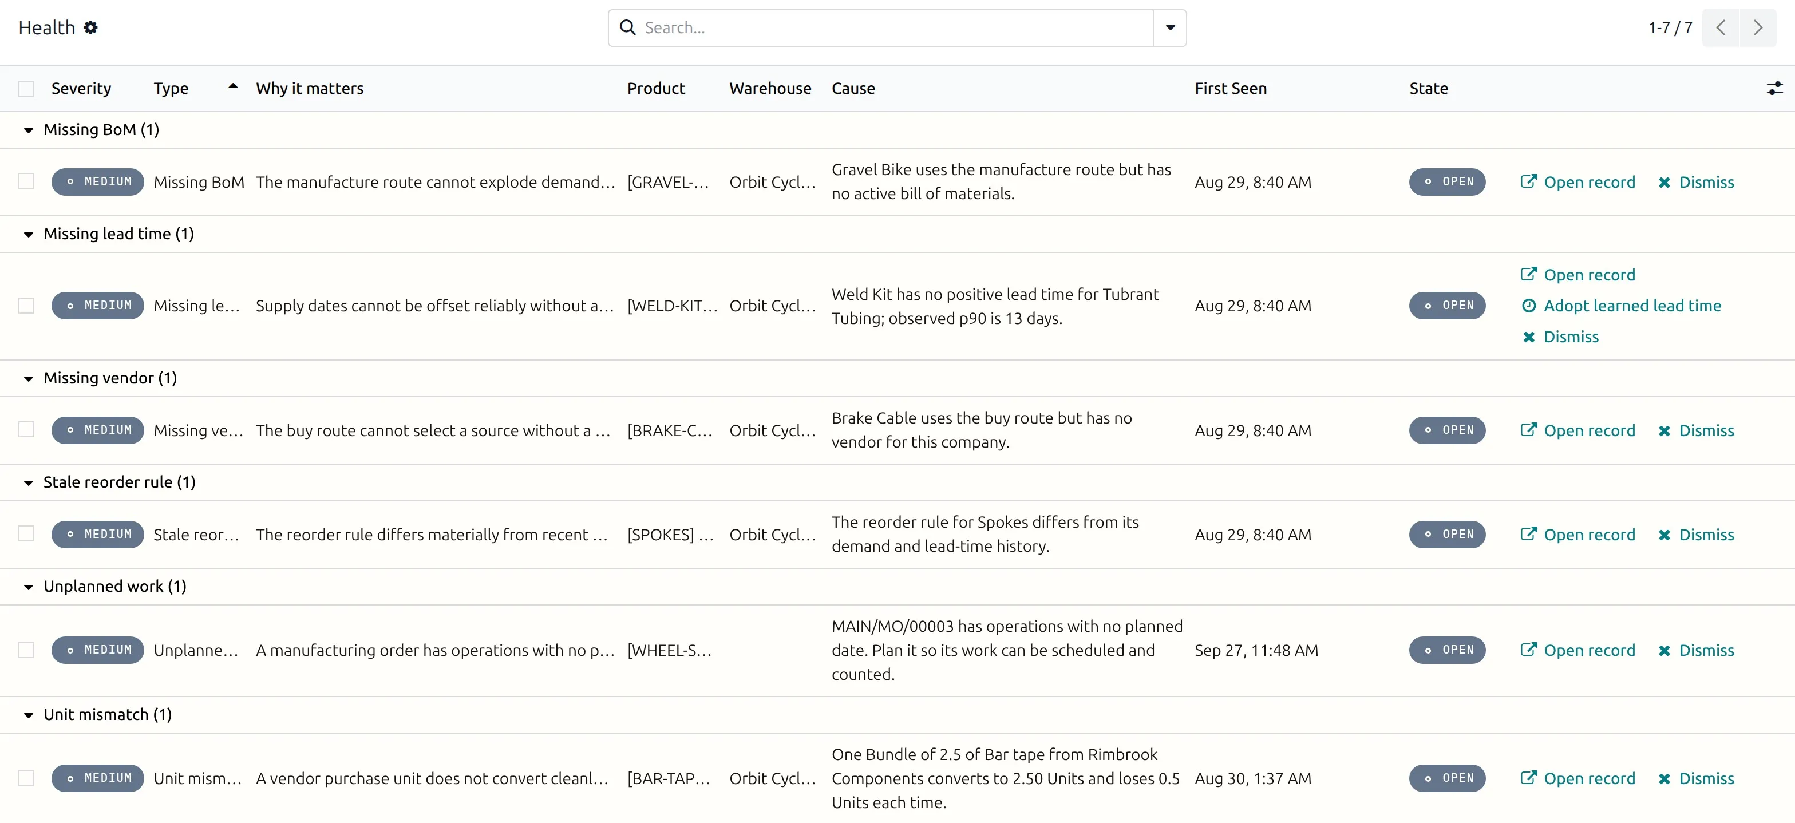Open the search options dropdown arrow
1795x823 pixels.
point(1170,28)
